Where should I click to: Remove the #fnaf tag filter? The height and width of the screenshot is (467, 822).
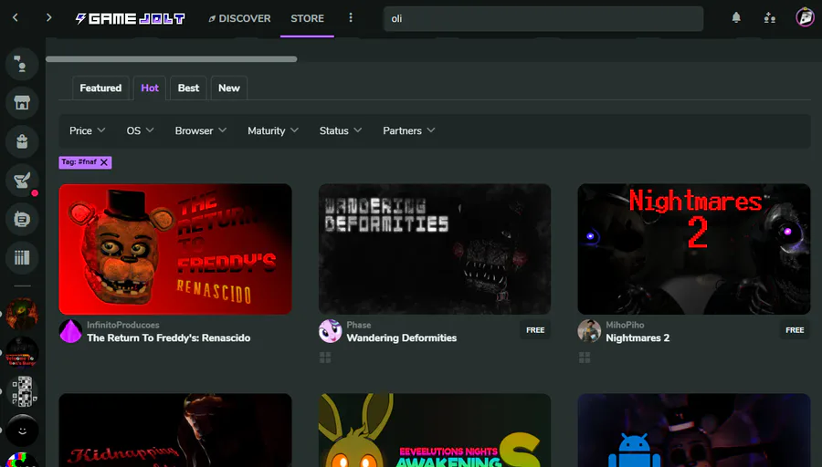pyautogui.click(x=104, y=162)
